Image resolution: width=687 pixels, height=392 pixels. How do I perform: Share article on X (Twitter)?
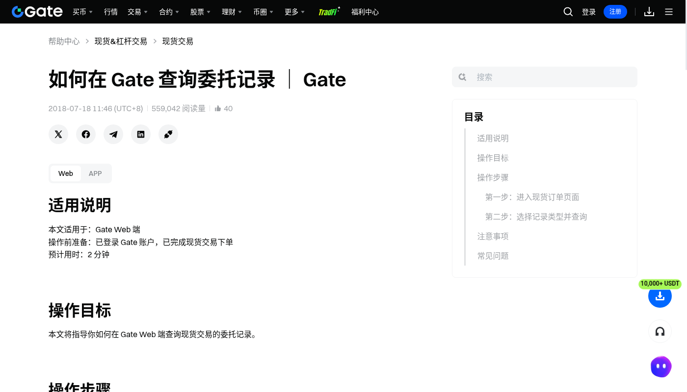[58, 134]
